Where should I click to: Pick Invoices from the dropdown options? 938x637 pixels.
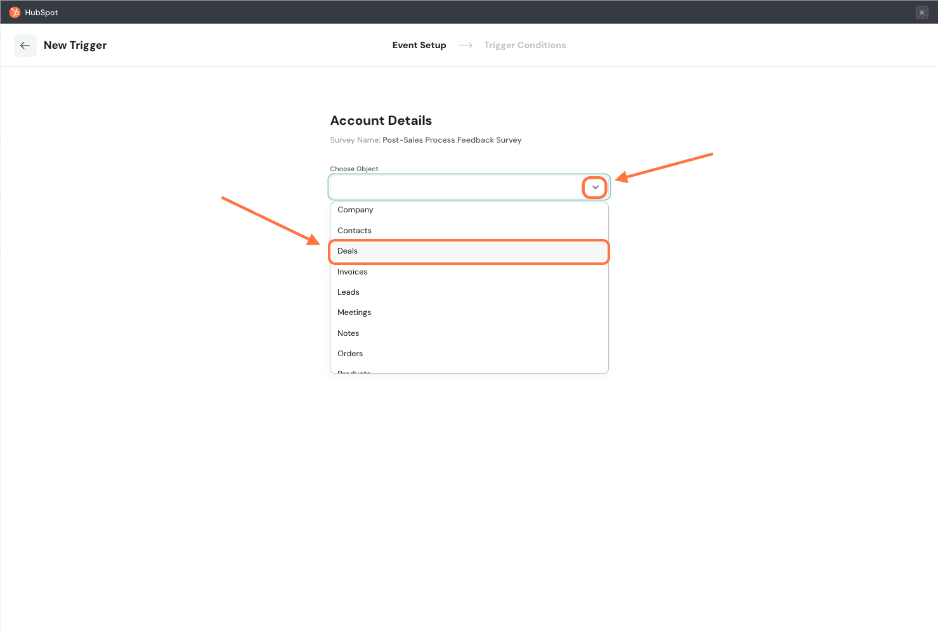pyautogui.click(x=353, y=272)
